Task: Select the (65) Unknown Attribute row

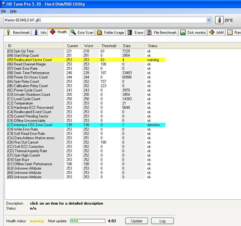Action: click(86, 177)
